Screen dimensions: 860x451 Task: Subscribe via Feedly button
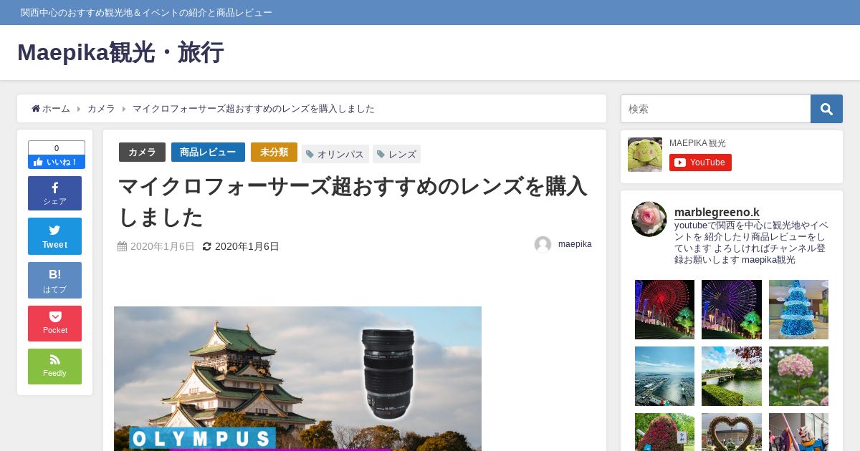(x=54, y=367)
